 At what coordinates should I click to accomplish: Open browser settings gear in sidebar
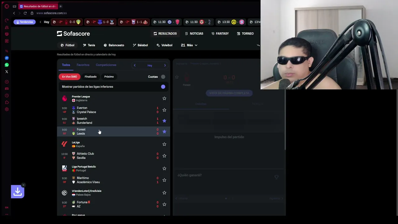7,109
